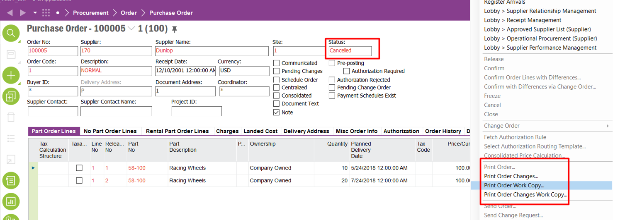This screenshot has height=220, width=642.
Task: Open the Delivery Address tab
Action: pyautogui.click(x=306, y=131)
